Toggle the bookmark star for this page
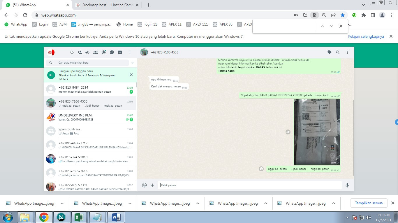 343,15
